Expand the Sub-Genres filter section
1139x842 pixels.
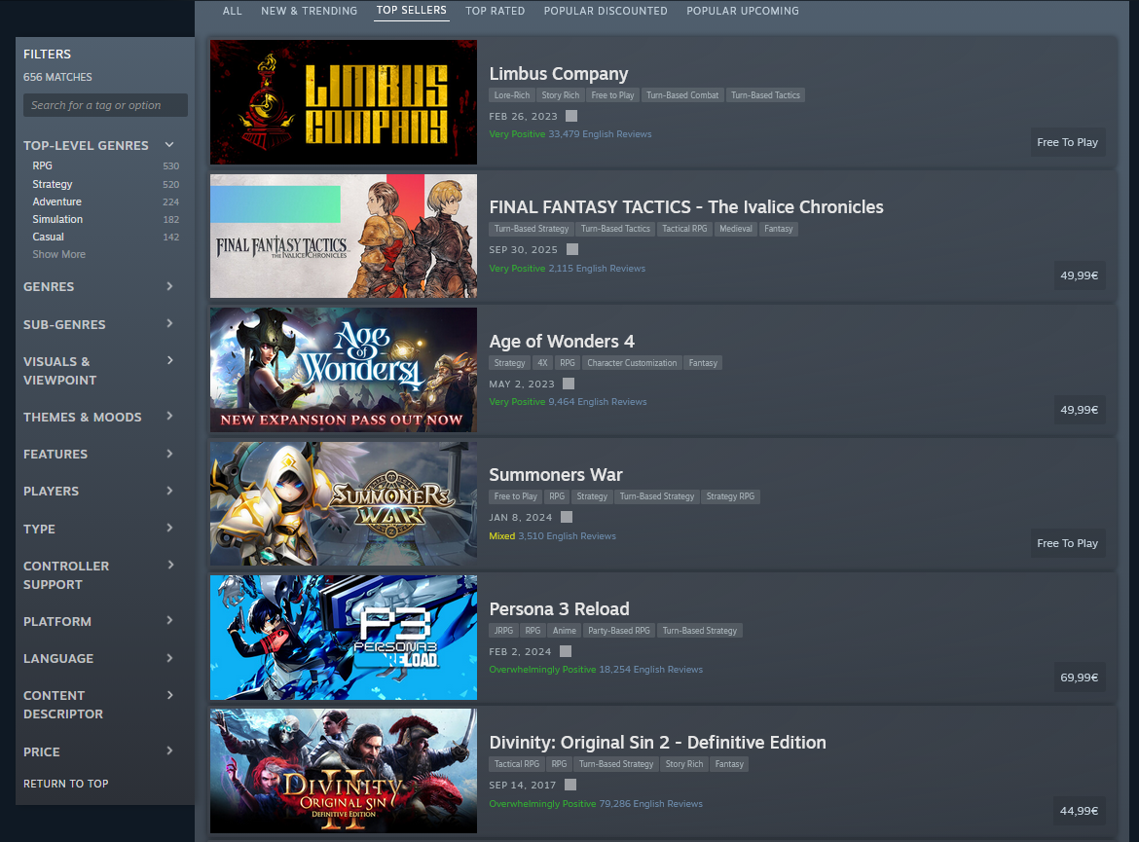pos(169,323)
